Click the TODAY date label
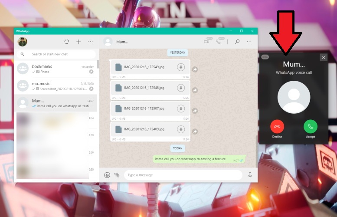The image size is (337, 217). (177, 148)
